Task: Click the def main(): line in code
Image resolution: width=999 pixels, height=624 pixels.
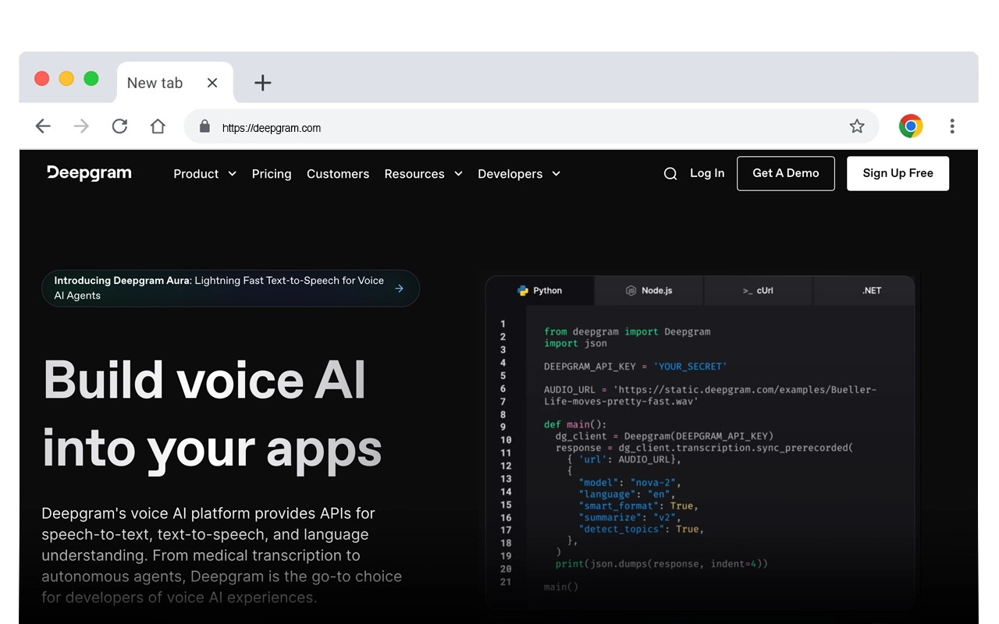Action: pos(575,424)
